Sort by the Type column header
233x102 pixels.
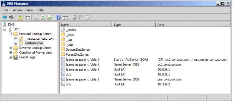134,25
